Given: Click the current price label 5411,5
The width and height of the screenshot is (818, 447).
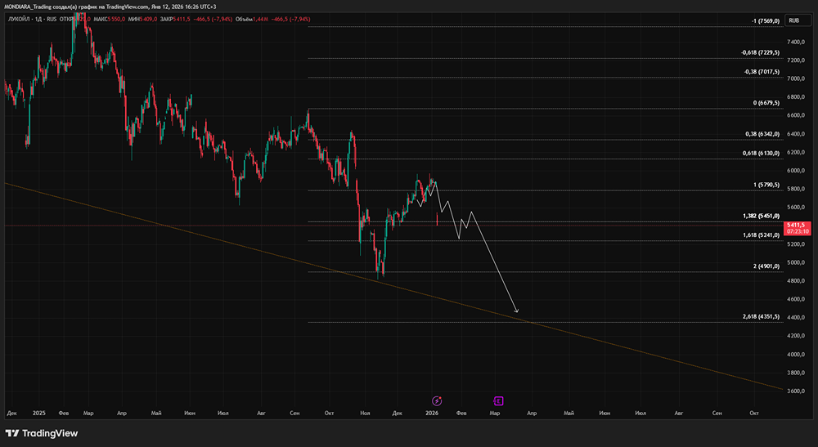Looking at the screenshot, I should click(x=797, y=228).
